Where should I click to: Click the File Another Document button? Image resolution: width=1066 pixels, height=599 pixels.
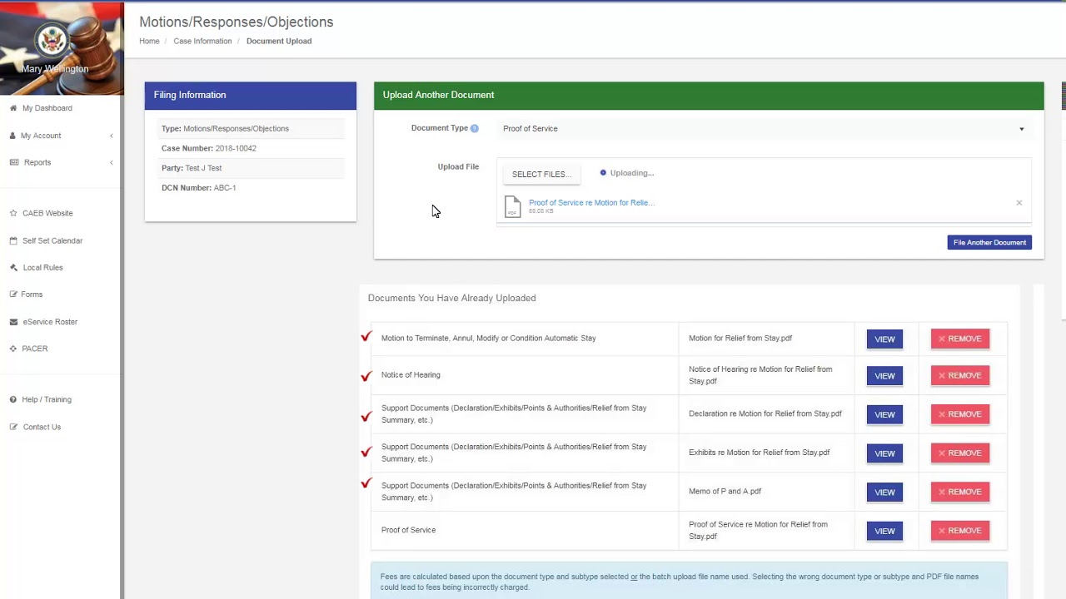[989, 242]
